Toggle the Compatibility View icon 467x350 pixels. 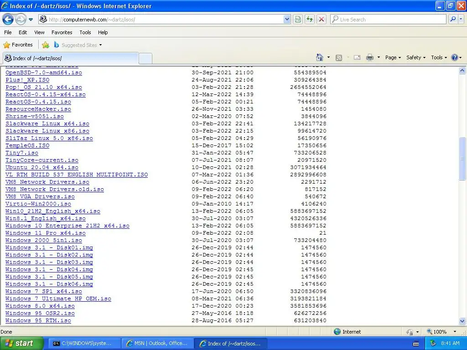(x=297, y=19)
